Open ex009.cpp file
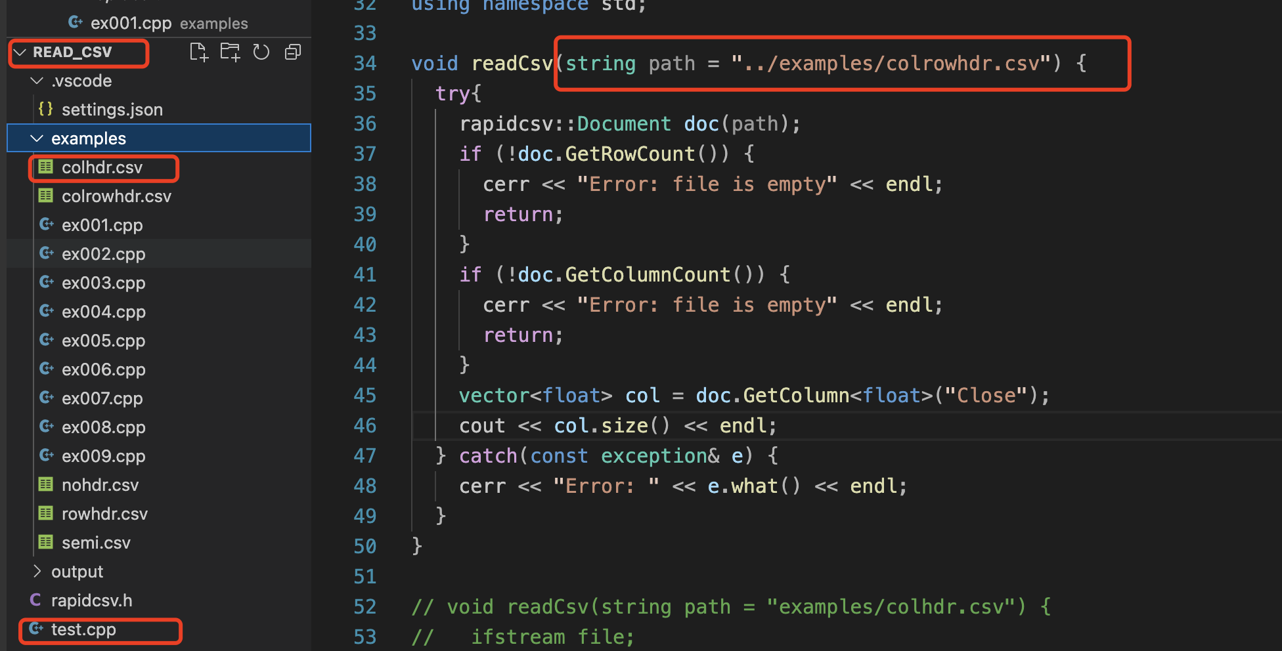 103,456
